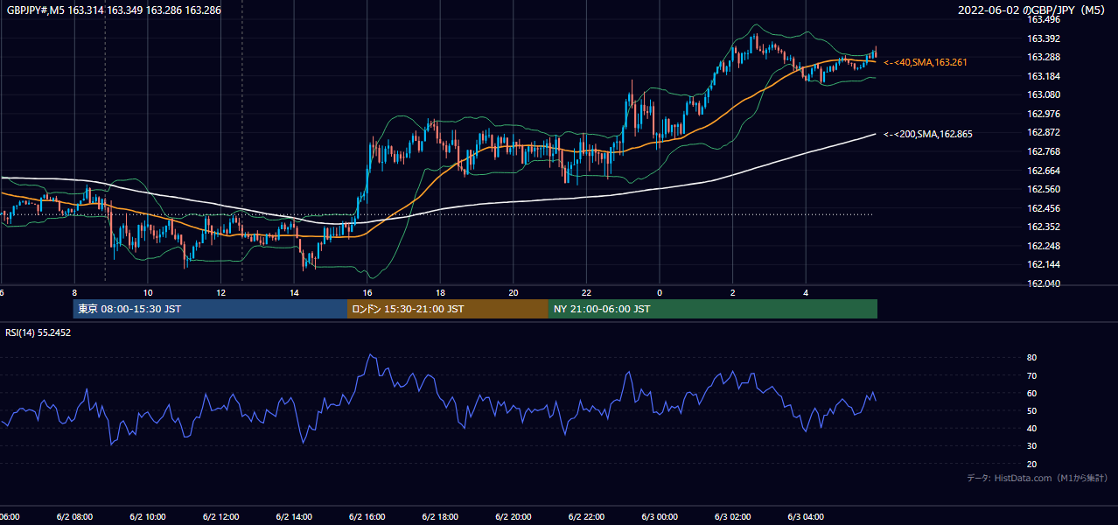Image resolution: width=1118 pixels, height=525 pixels.
Task: Click hour tick 14 under price chart
Action: 294,292
